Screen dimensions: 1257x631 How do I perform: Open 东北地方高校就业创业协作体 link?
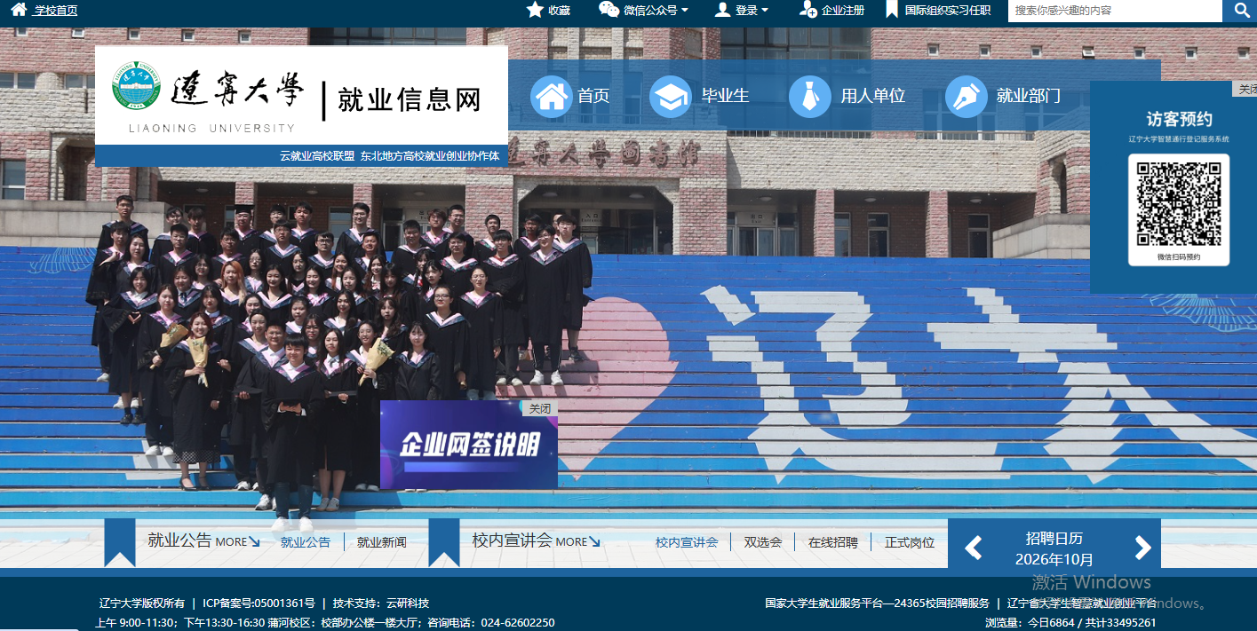[x=429, y=156]
